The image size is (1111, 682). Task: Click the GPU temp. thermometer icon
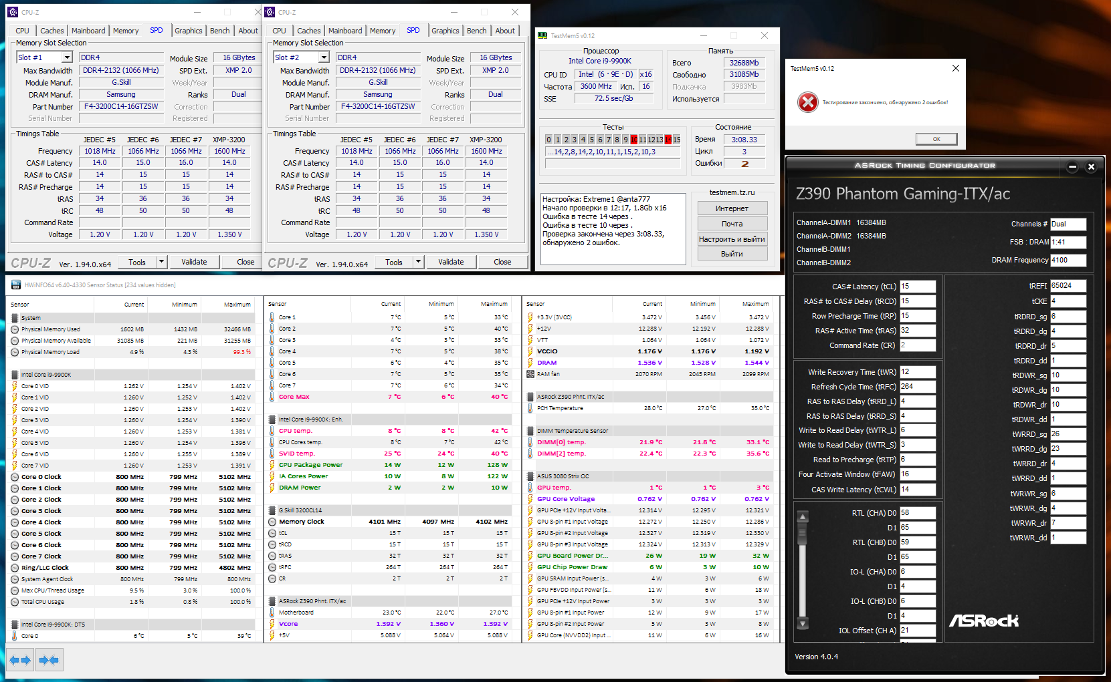pyautogui.click(x=530, y=488)
